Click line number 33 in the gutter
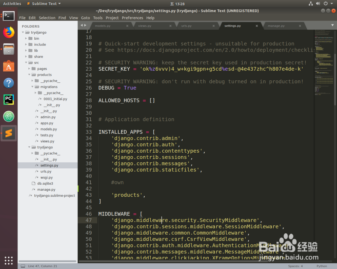The height and width of the screenshot is (269, 337). (x=89, y=132)
